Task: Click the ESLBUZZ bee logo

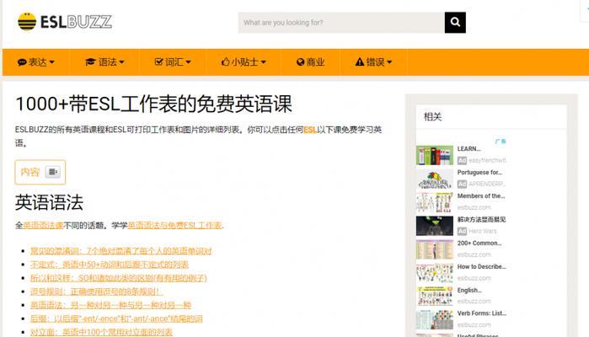Action: coord(65,22)
